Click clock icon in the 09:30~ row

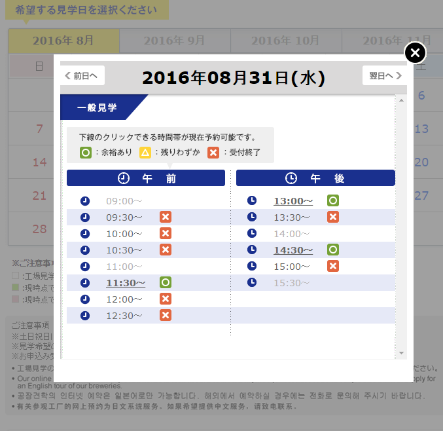[85, 217]
